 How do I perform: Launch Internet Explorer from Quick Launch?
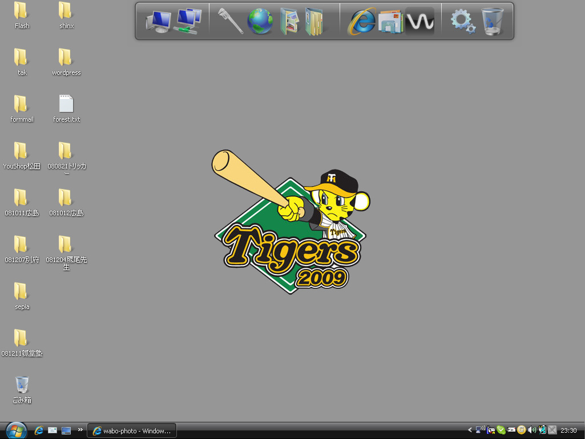(39, 430)
